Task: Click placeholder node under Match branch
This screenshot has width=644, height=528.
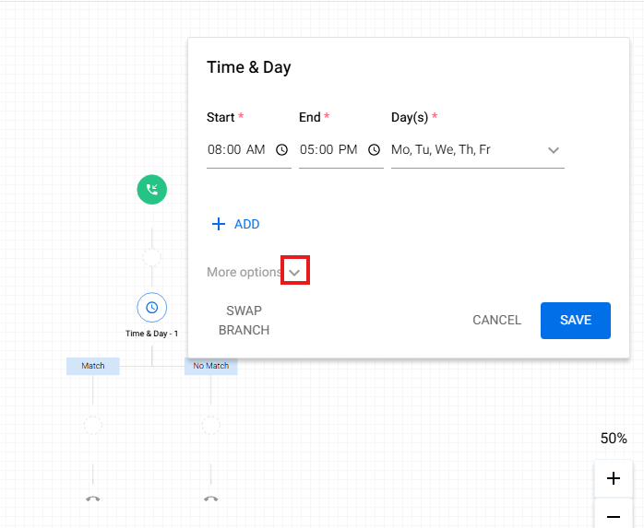Action: point(93,426)
